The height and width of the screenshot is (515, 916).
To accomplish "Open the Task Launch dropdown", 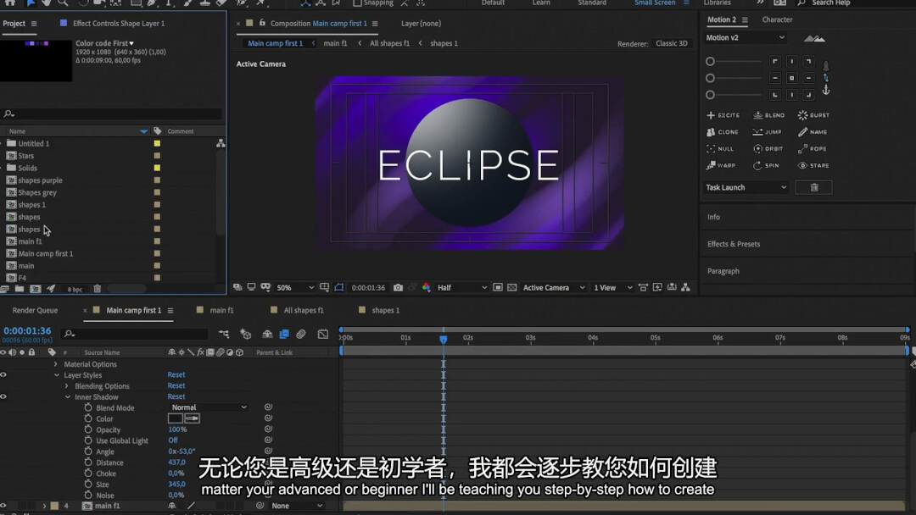I will click(x=746, y=187).
